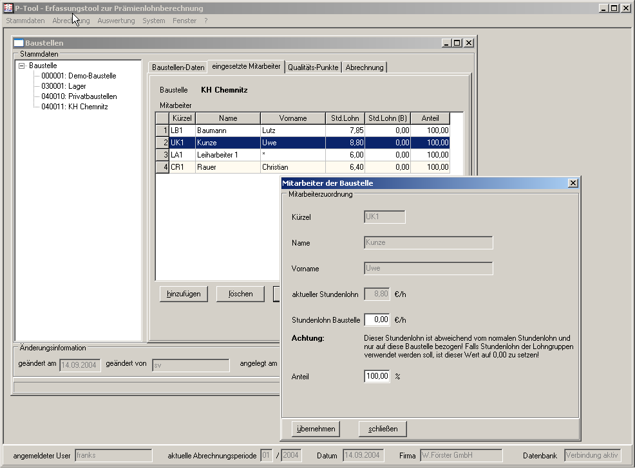
Task: Click the geändert von field 'sv'
Action: point(191,365)
